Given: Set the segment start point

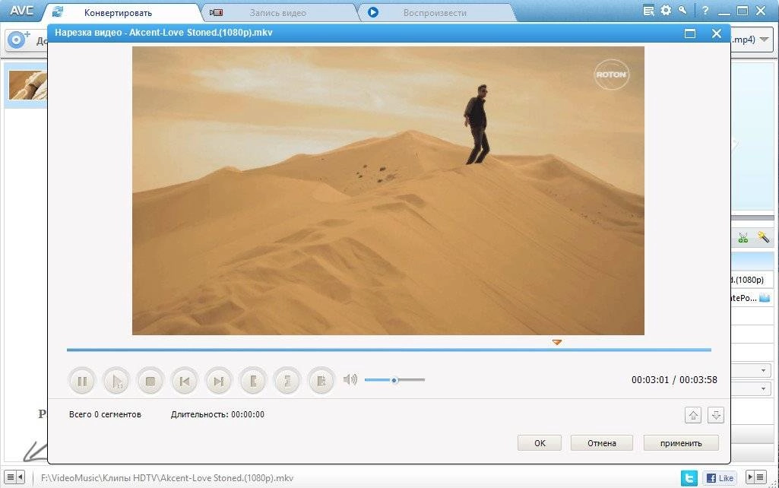Looking at the screenshot, I should [253, 382].
